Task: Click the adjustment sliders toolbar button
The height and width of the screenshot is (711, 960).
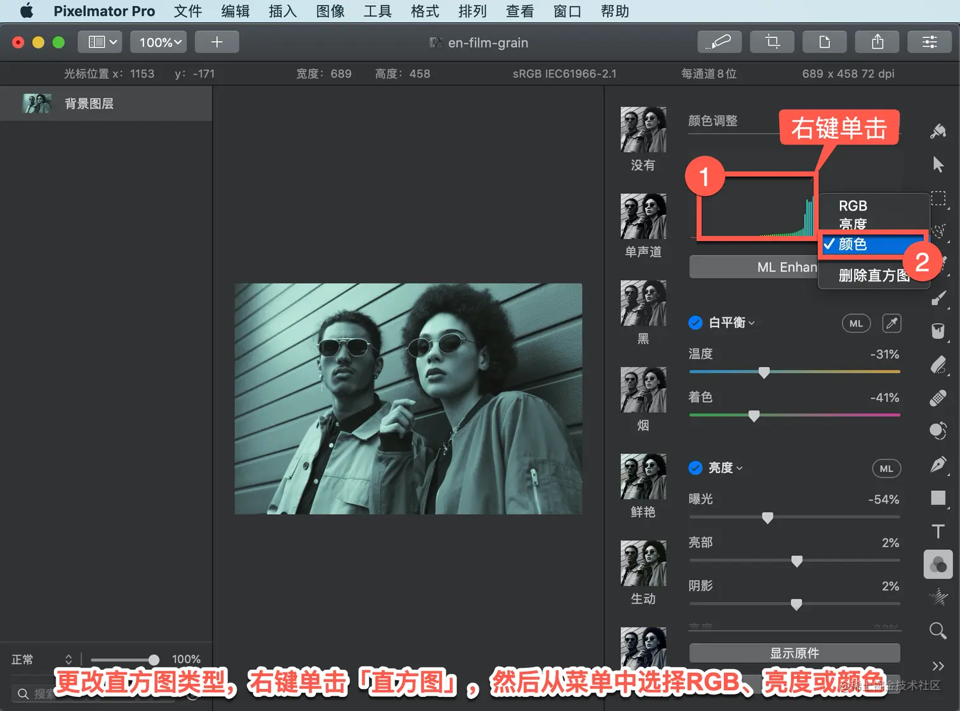Action: click(930, 42)
